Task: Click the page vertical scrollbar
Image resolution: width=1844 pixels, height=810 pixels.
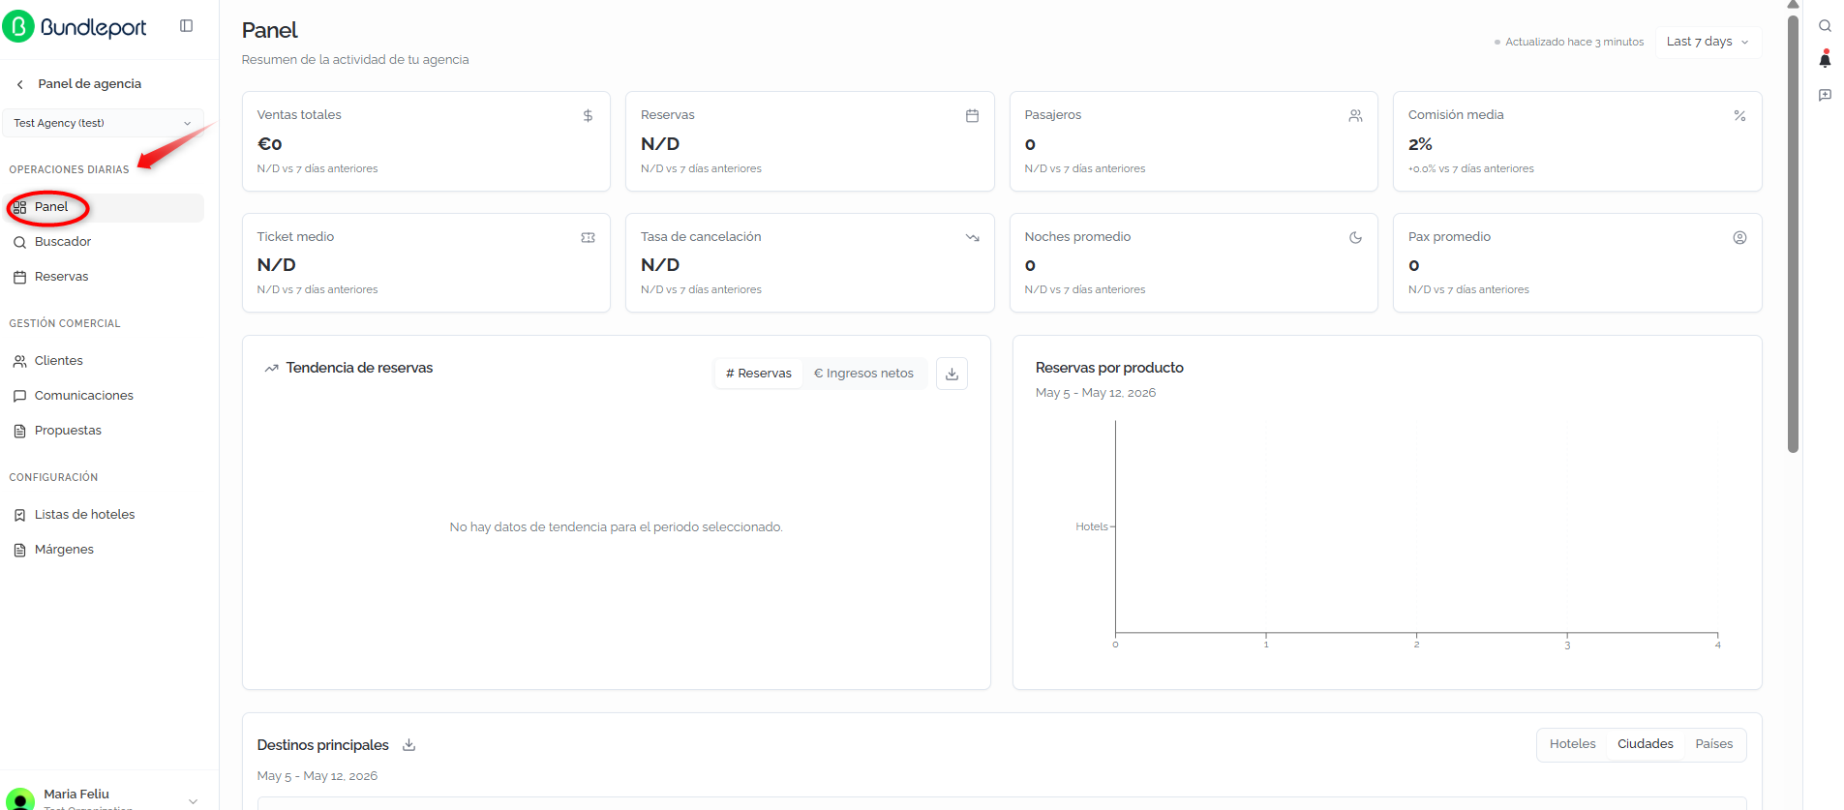Action: click(1793, 232)
